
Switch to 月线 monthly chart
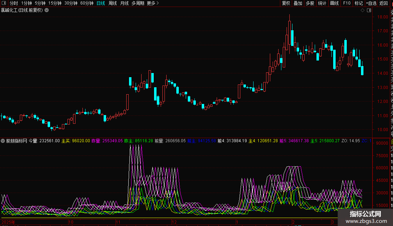pyautogui.click(x=124, y=3)
